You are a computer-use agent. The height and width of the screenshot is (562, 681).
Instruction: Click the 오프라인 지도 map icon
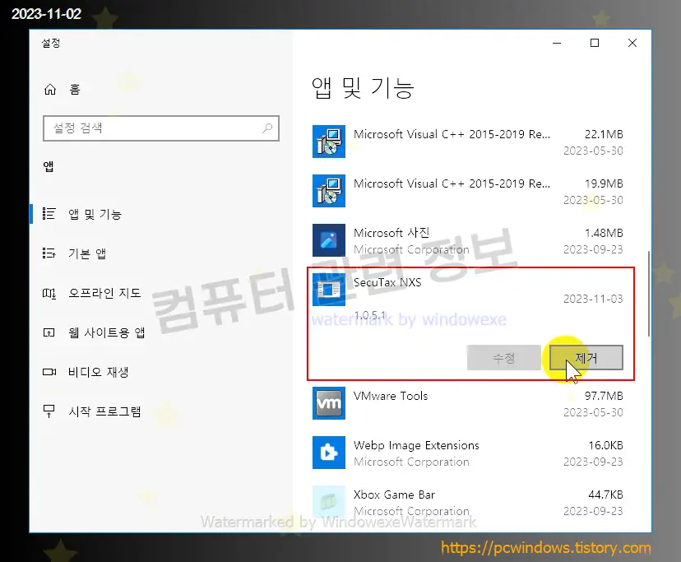coord(49,294)
